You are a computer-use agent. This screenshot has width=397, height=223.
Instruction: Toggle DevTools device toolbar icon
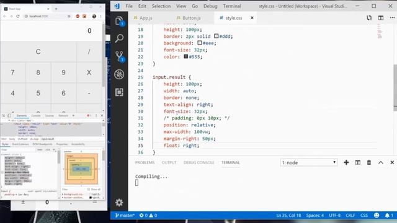9,116
